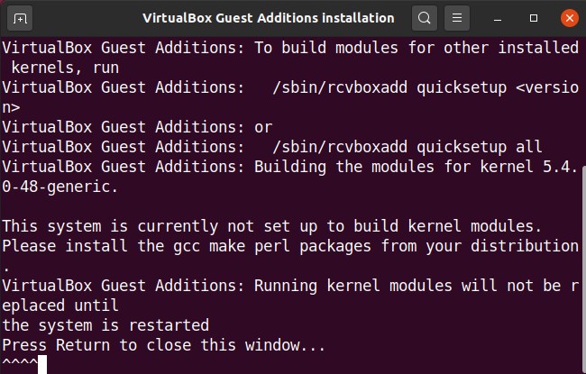Click the search magnifier icon
The height and width of the screenshot is (374, 586).
425,18
